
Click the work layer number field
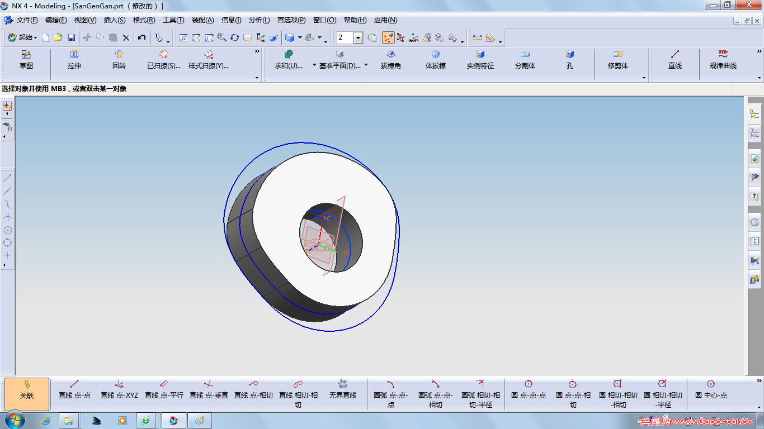345,37
